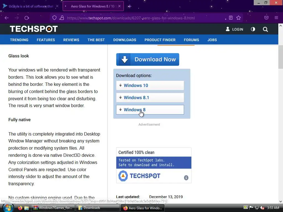
Task: Click the Certified 100% clean TechSpot badge logo
Action: coord(139,176)
